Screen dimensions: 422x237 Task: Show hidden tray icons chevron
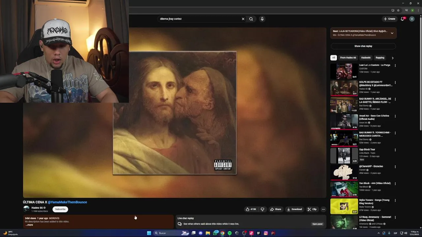point(378,233)
